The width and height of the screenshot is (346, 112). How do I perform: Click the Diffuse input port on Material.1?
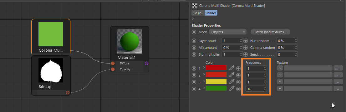tap(113, 63)
